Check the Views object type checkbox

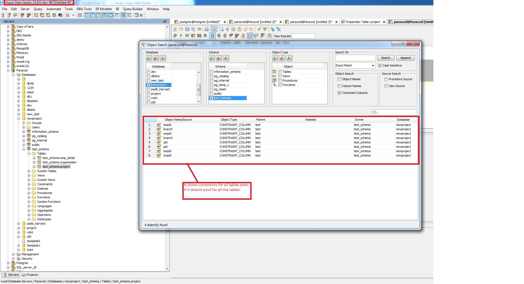coord(280,76)
